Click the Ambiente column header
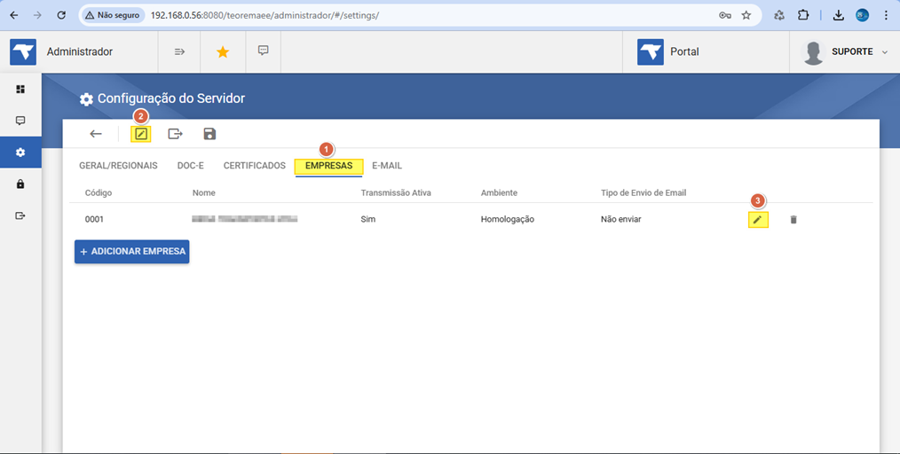900x454 pixels. tap(499, 192)
